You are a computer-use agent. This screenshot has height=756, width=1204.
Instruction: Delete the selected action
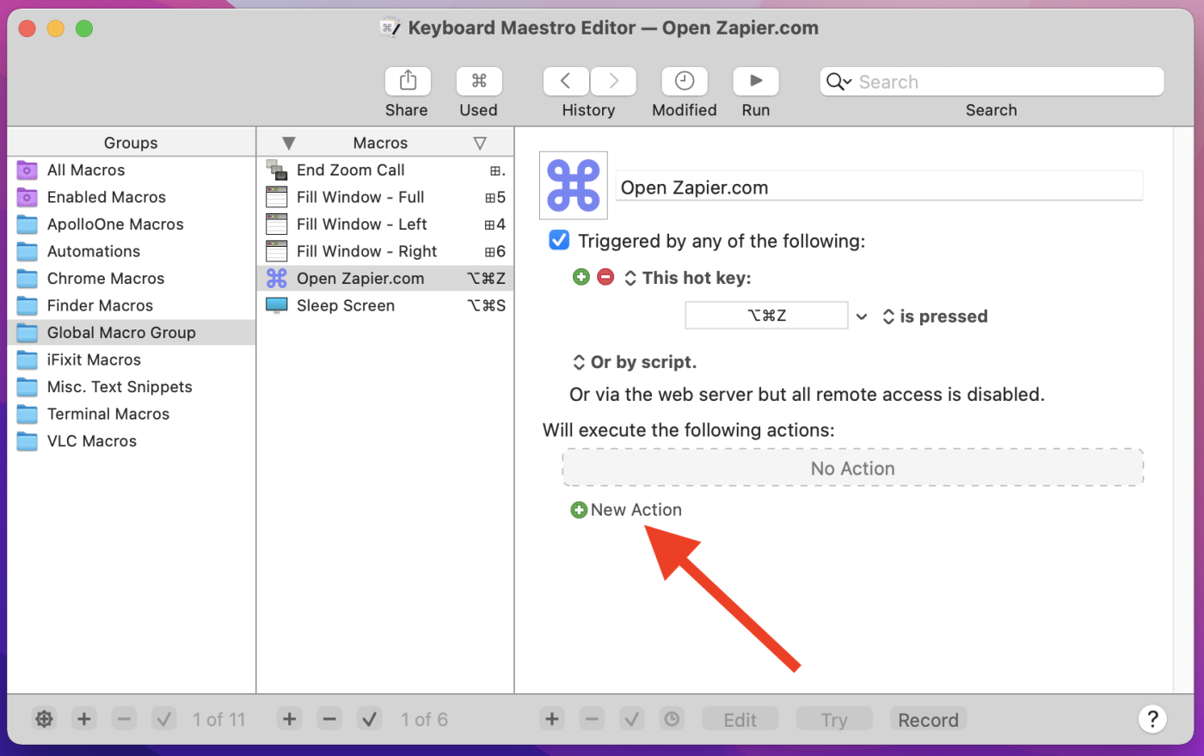[x=592, y=719]
